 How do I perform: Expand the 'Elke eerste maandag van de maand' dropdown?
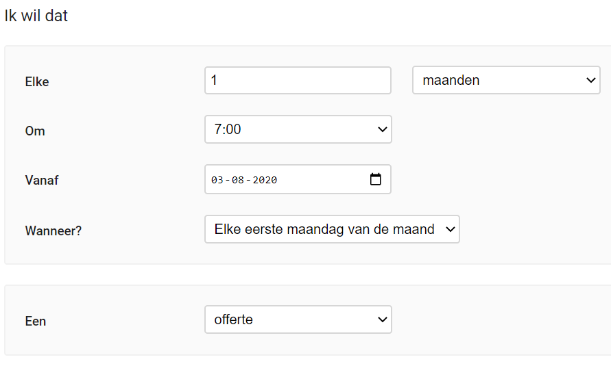331,230
